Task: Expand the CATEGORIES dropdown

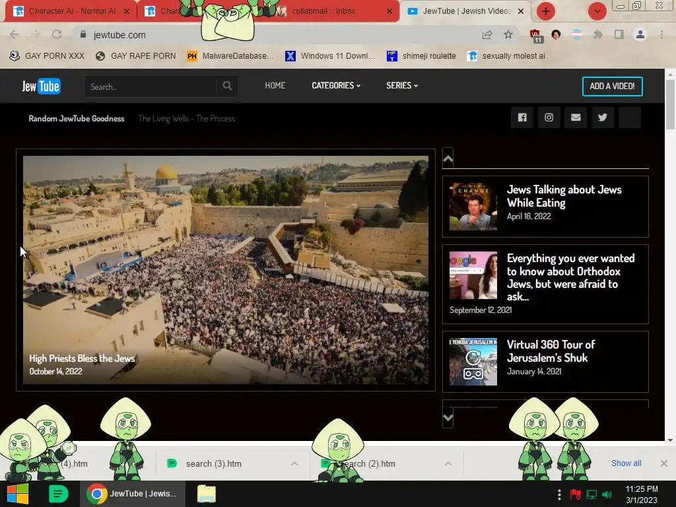Action: [x=336, y=85]
